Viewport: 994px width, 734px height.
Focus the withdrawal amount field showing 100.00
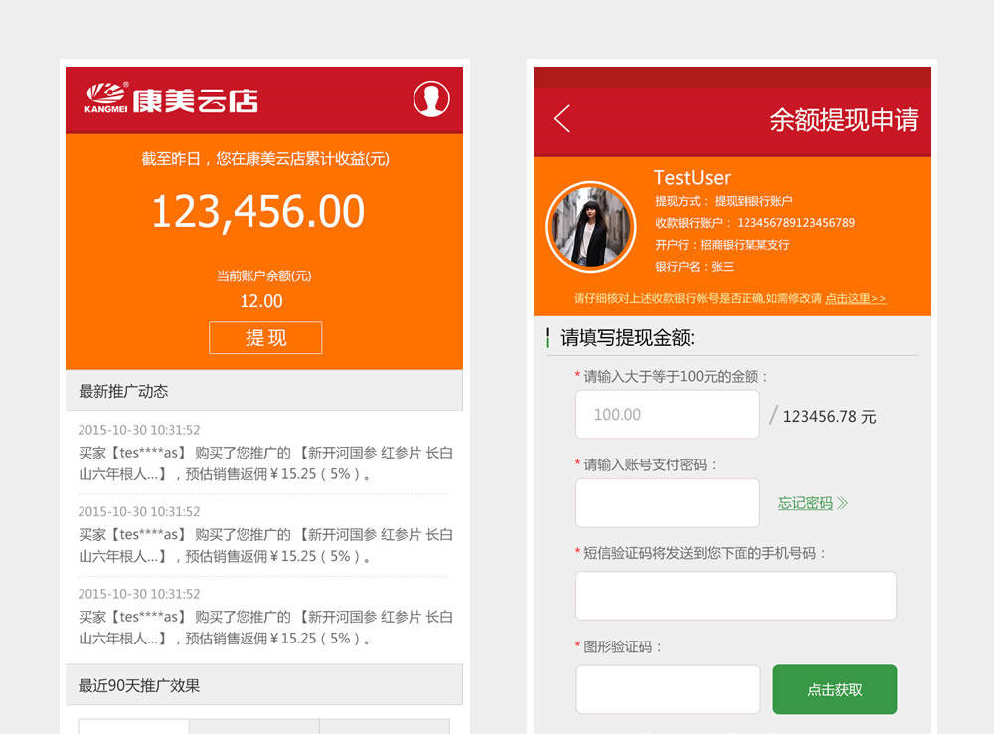[x=667, y=415]
